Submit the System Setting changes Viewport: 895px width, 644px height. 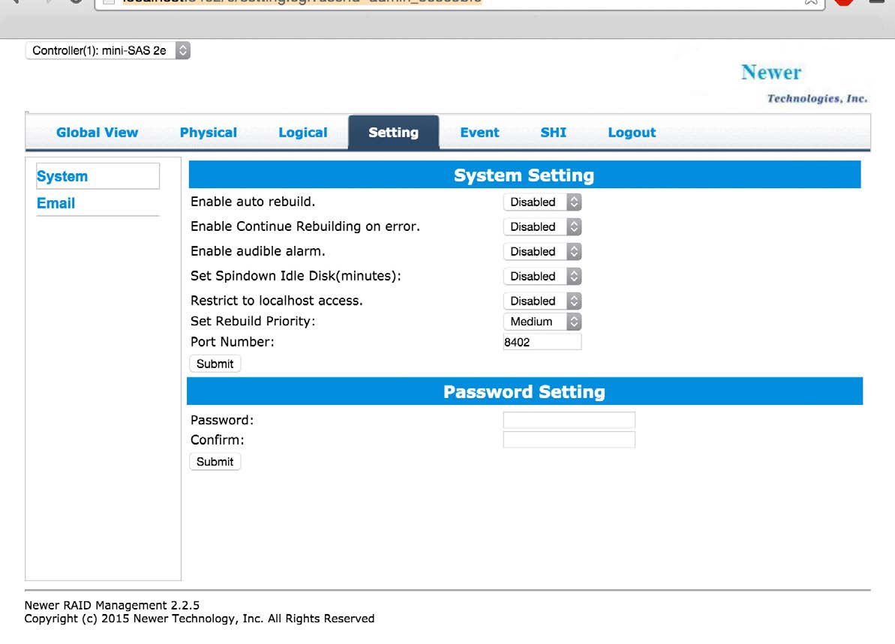pos(215,364)
